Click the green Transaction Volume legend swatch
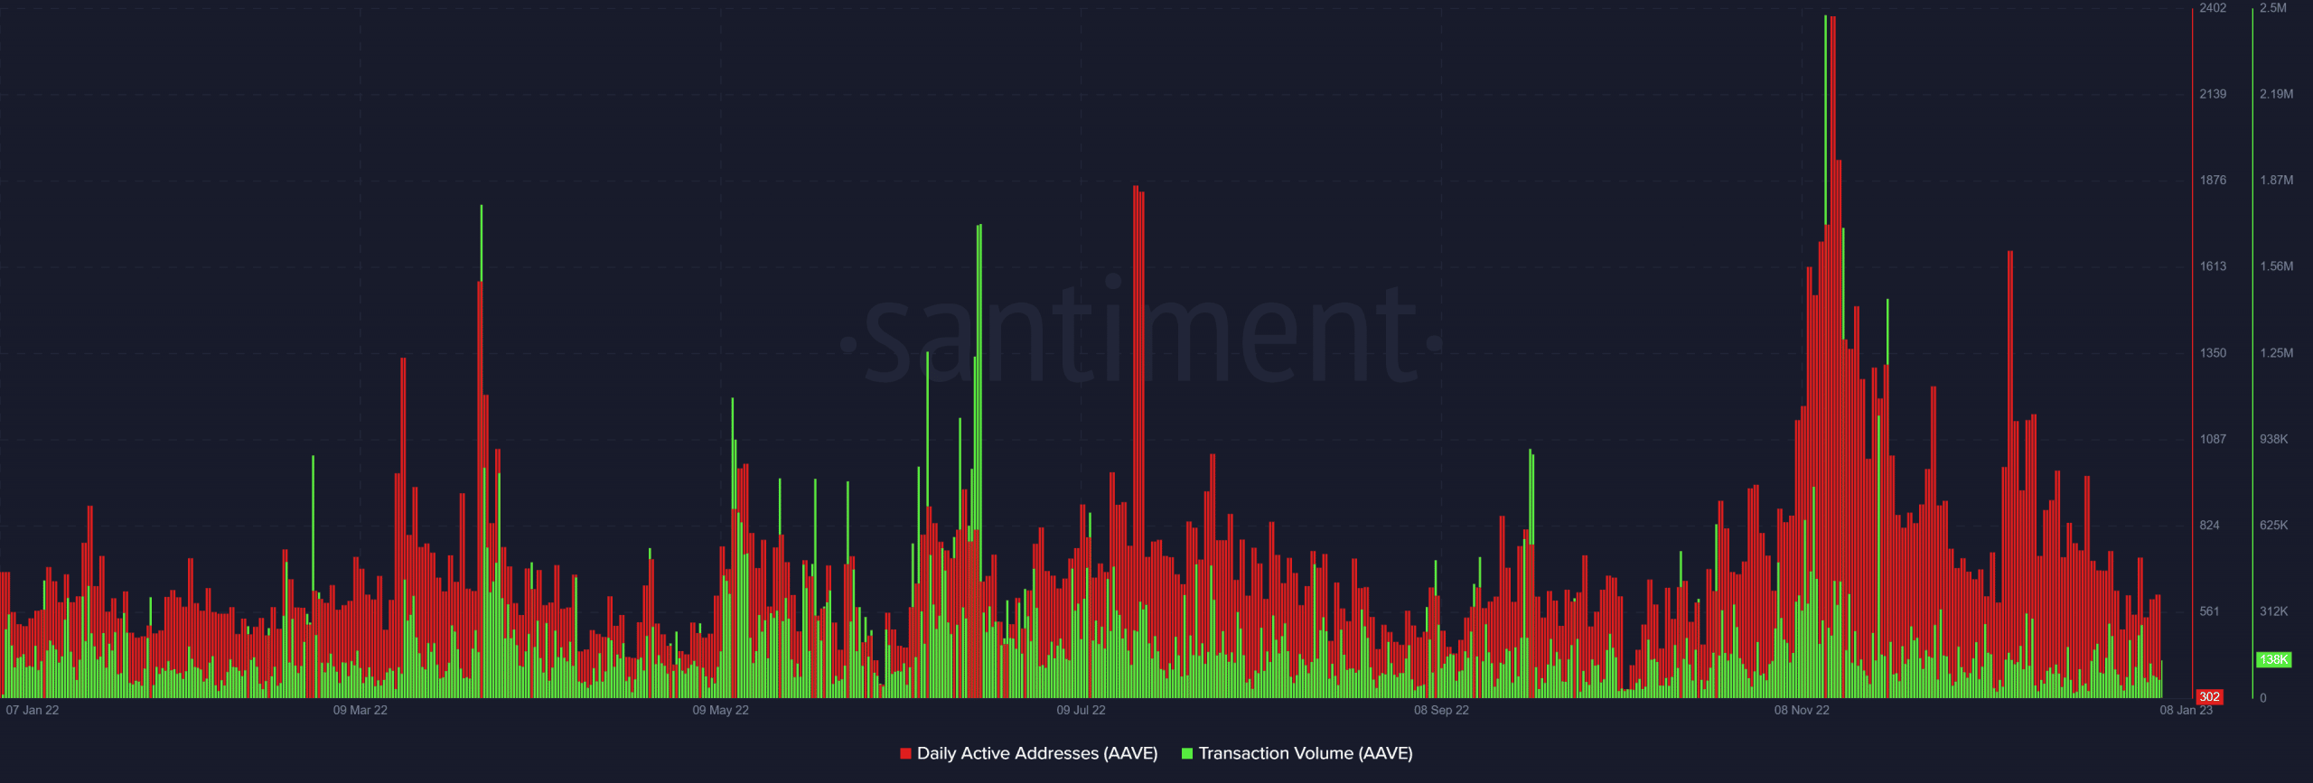The width and height of the screenshot is (2313, 783). (x=1187, y=753)
